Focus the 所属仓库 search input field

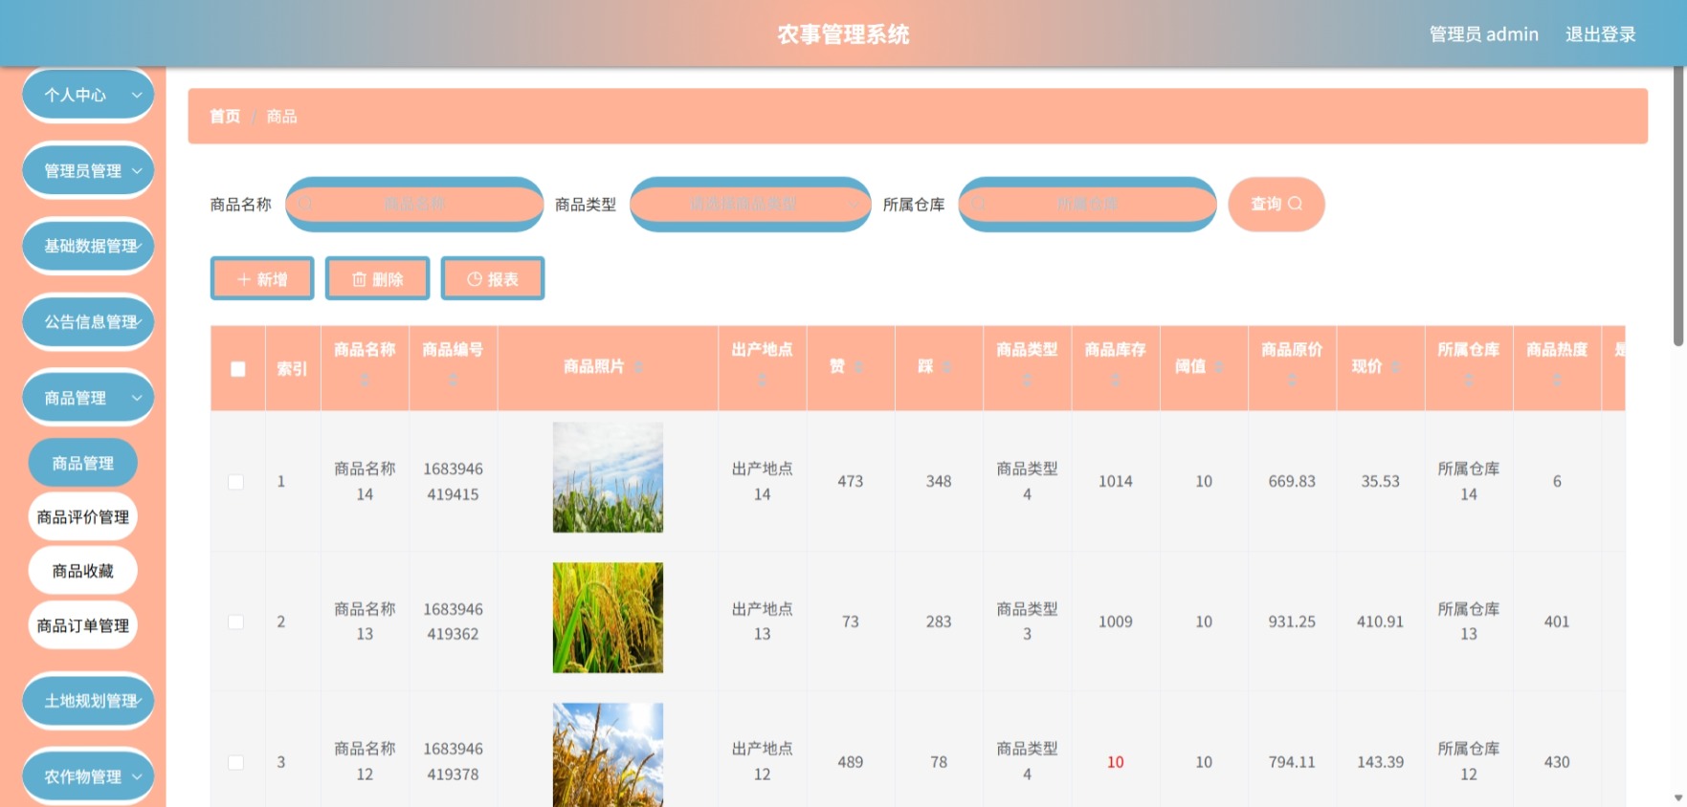pyautogui.click(x=1087, y=204)
